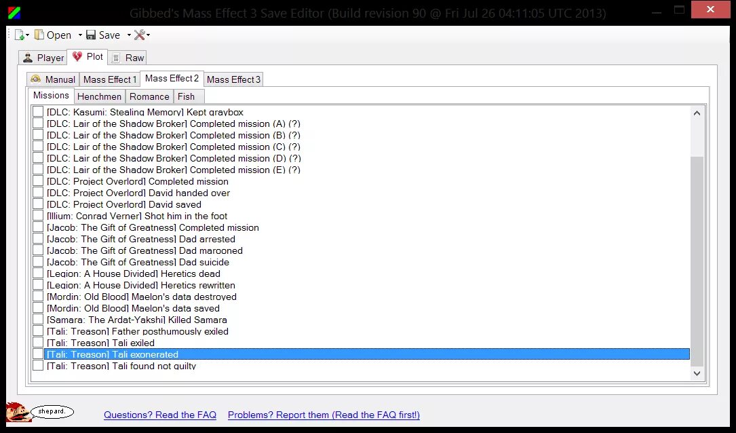Enable Legion Heretics rewritten checkbox

(38, 285)
